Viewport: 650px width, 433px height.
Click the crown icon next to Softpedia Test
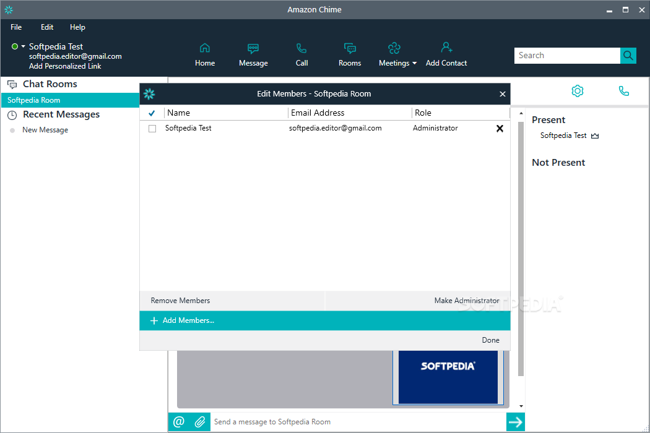pos(595,136)
